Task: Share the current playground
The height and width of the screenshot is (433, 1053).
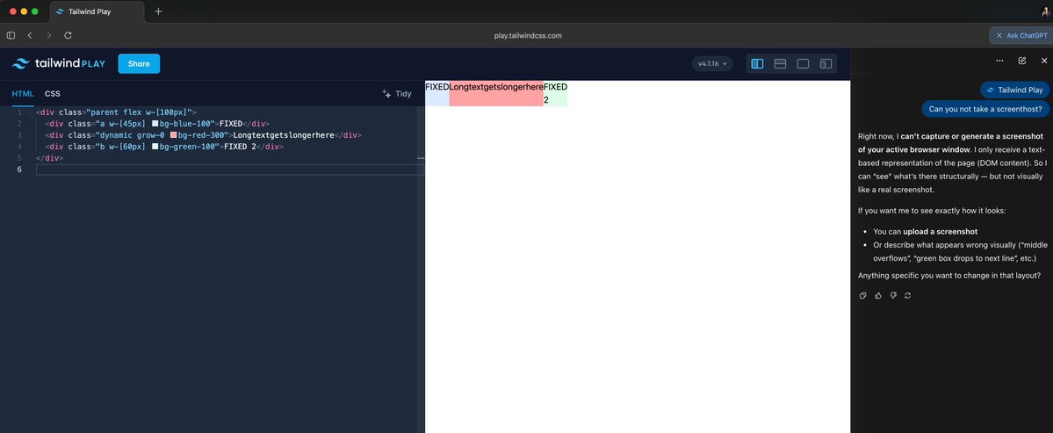Action: click(139, 64)
